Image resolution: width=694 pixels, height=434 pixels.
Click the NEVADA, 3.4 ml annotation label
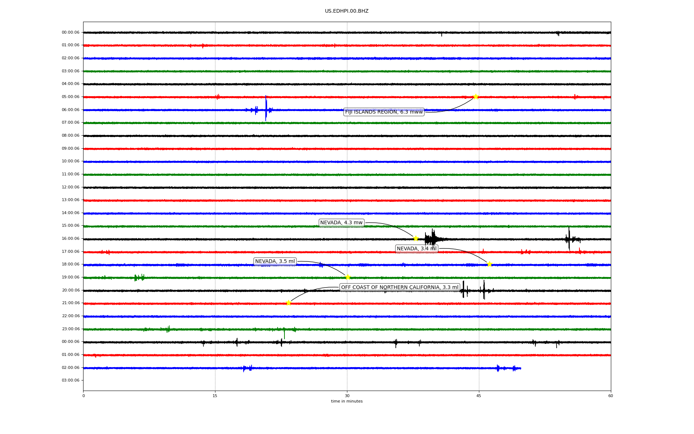416,248
